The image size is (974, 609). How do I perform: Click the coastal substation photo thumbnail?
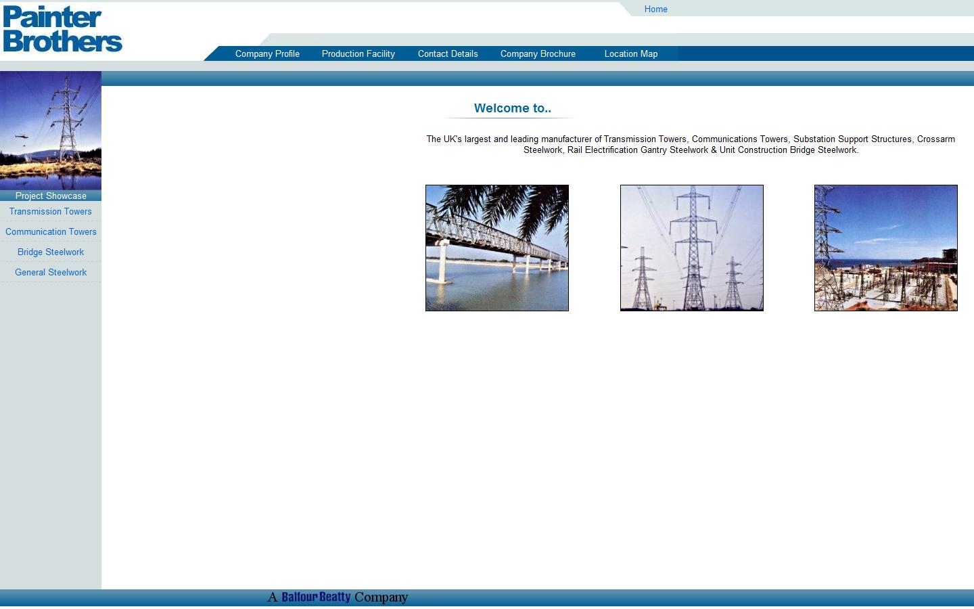pyautogui.click(x=885, y=248)
